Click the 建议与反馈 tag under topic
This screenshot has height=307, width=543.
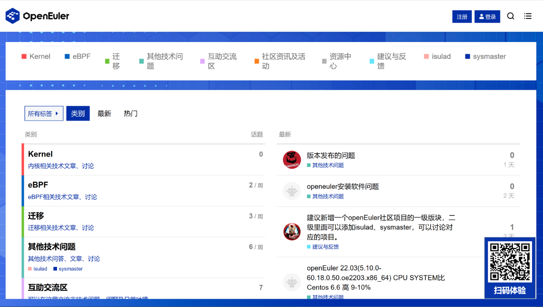(325, 247)
